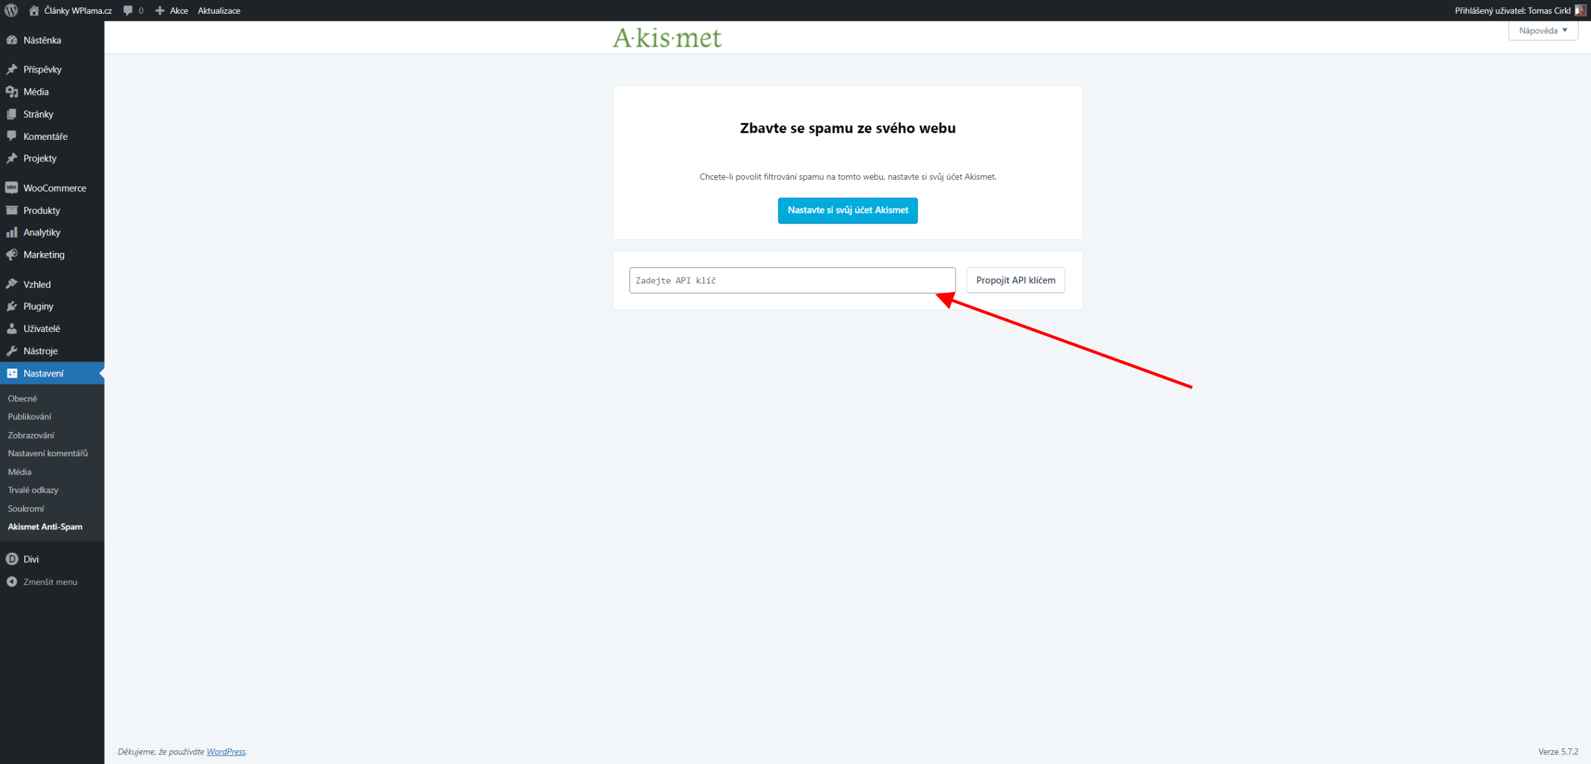Image resolution: width=1591 pixels, height=764 pixels.
Task: Click the WooCommerce menu label
Action: point(55,188)
